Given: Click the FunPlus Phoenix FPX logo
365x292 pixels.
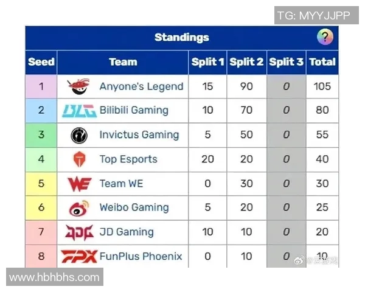Looking at the screenshot, I should 79,256.
